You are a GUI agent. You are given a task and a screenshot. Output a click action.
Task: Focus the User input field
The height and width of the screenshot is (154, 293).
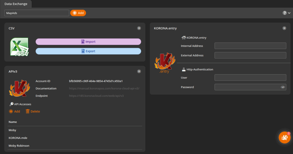[x=250, y=78]
